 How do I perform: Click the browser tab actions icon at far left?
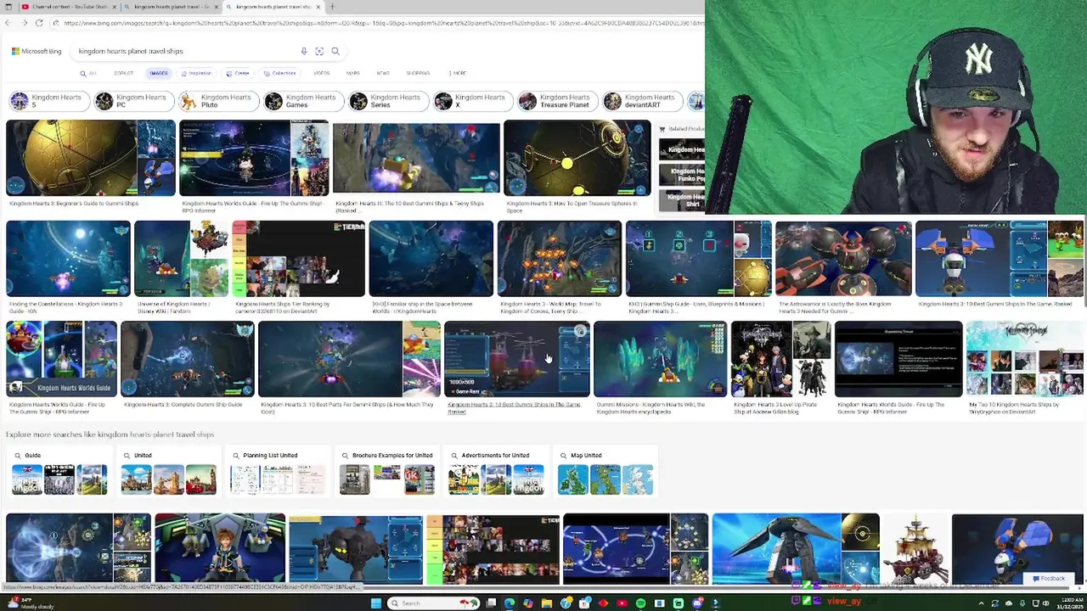click(7, 7)
